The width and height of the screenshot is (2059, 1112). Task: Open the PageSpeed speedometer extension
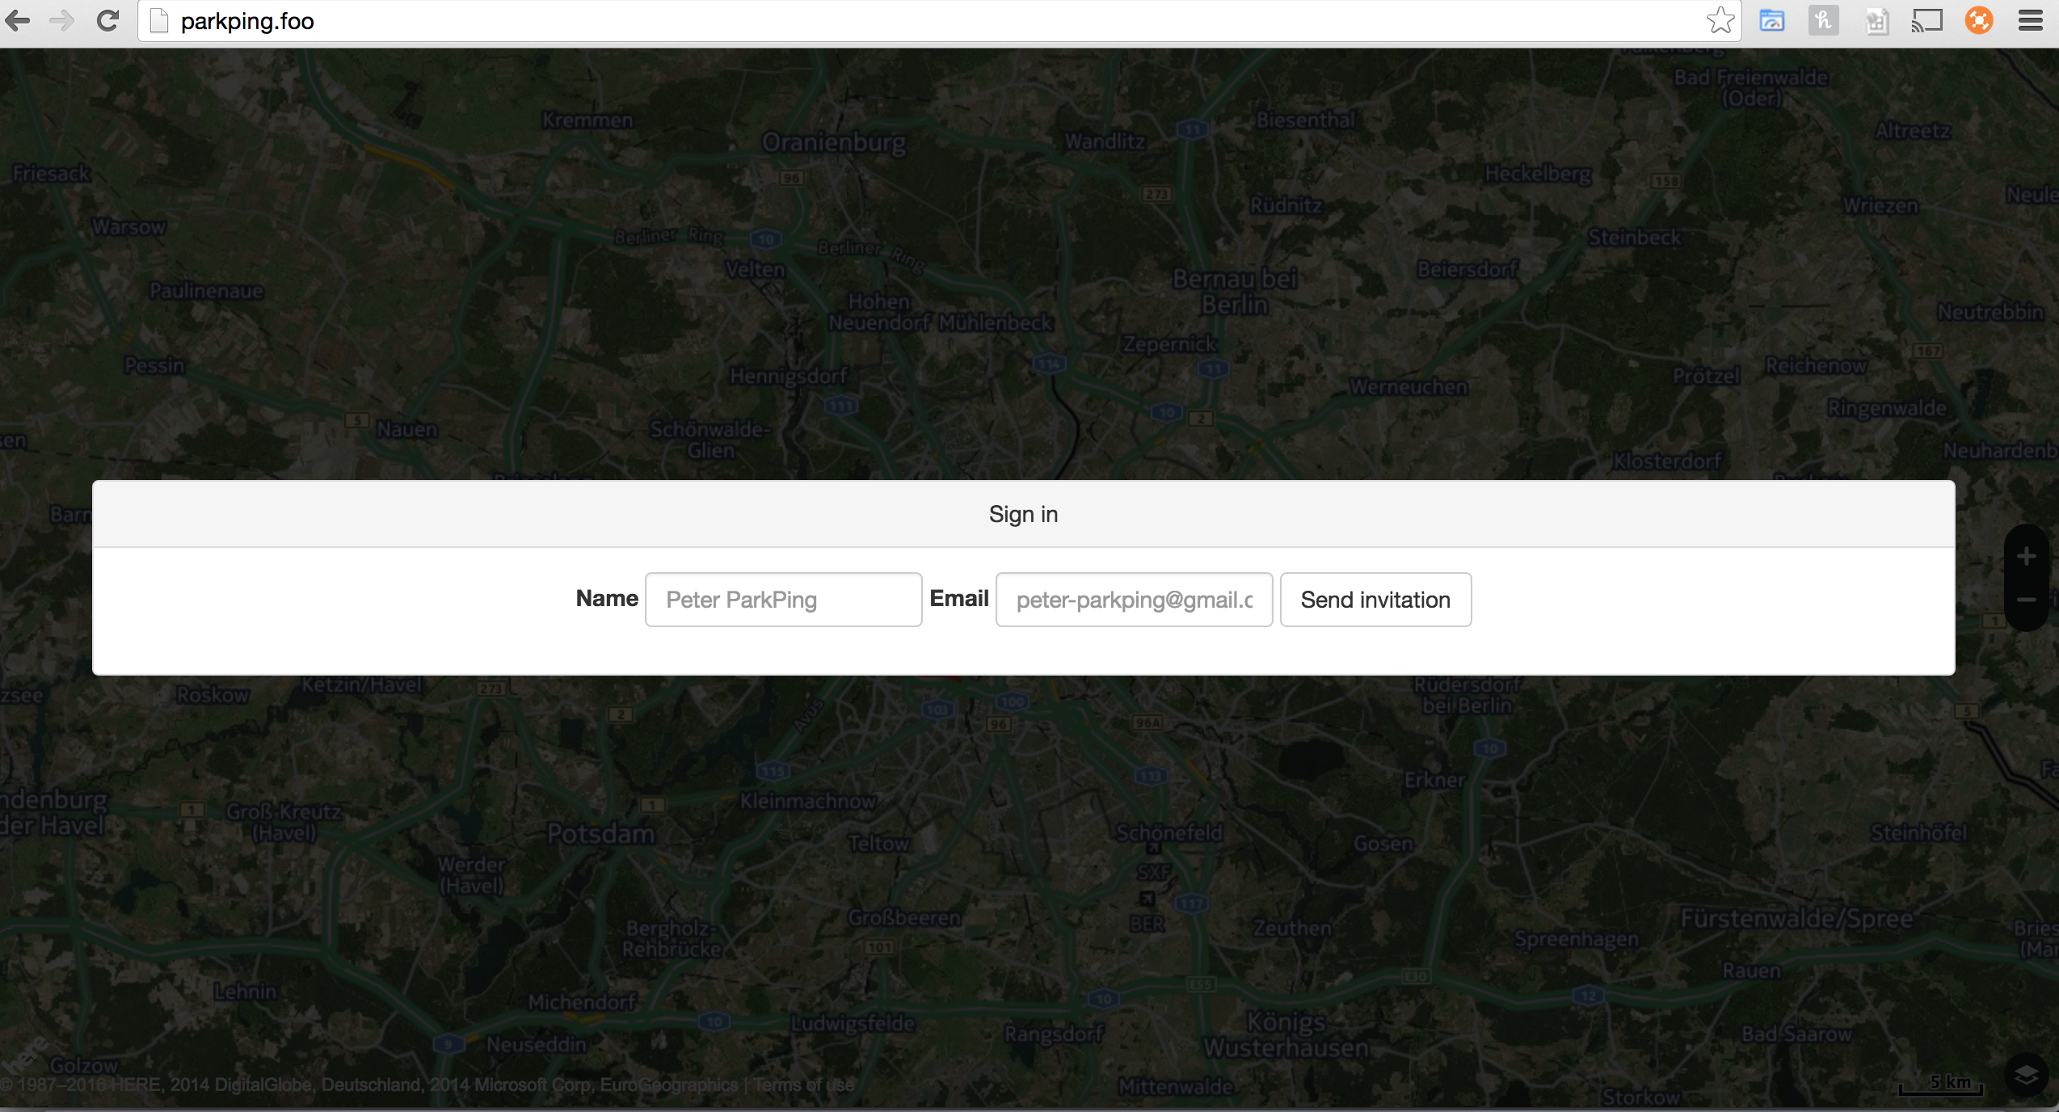1771,20
